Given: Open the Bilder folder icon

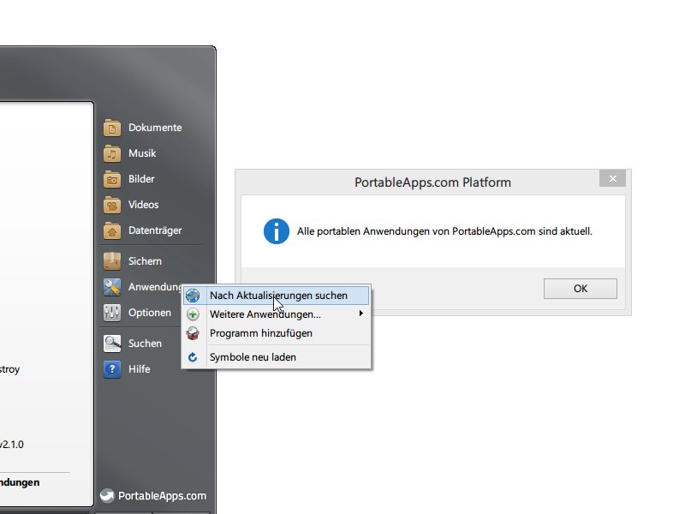Looking at the screenshot, I should (112, 179).
